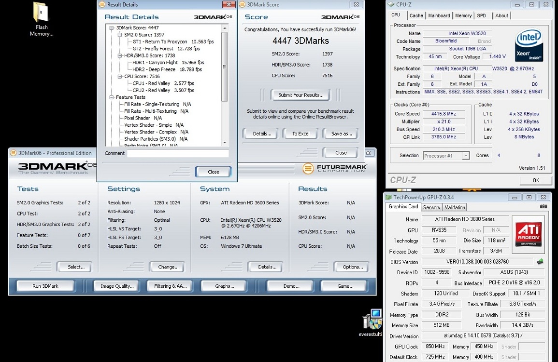Click Close button in Result Details dialog
558x362 pixels.
click(213, 172)
